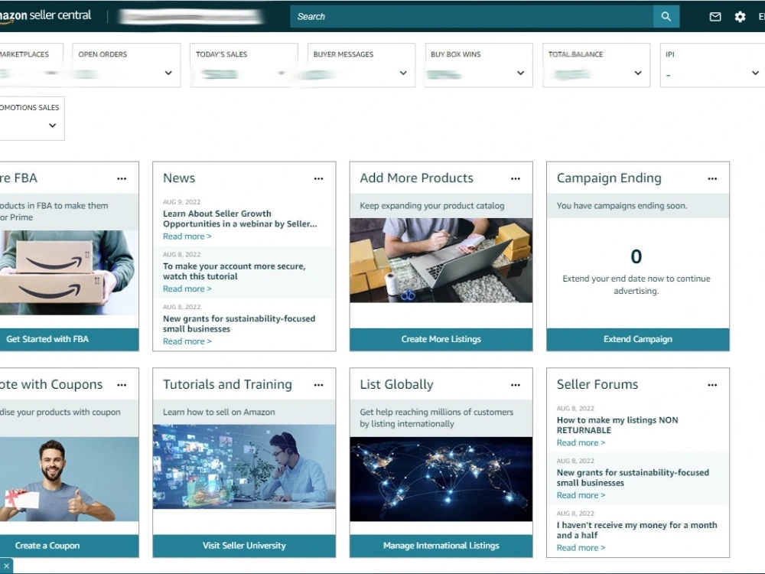Open the Coupons card options menu
Image resolution: width=765 pixels, height=574 pixels.
coord(122,385)
